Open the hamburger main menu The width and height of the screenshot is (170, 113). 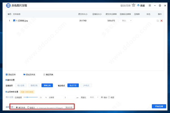(150, 5)
